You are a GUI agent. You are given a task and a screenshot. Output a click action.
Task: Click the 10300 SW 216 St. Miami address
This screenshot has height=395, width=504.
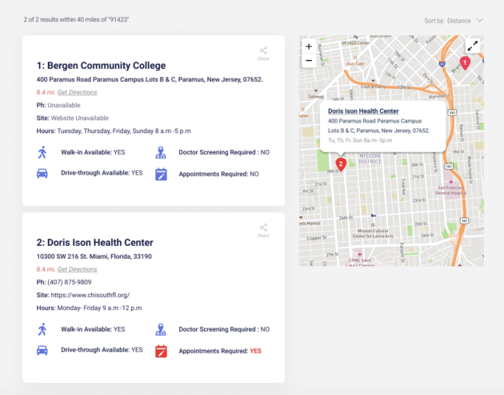[94, 256]
